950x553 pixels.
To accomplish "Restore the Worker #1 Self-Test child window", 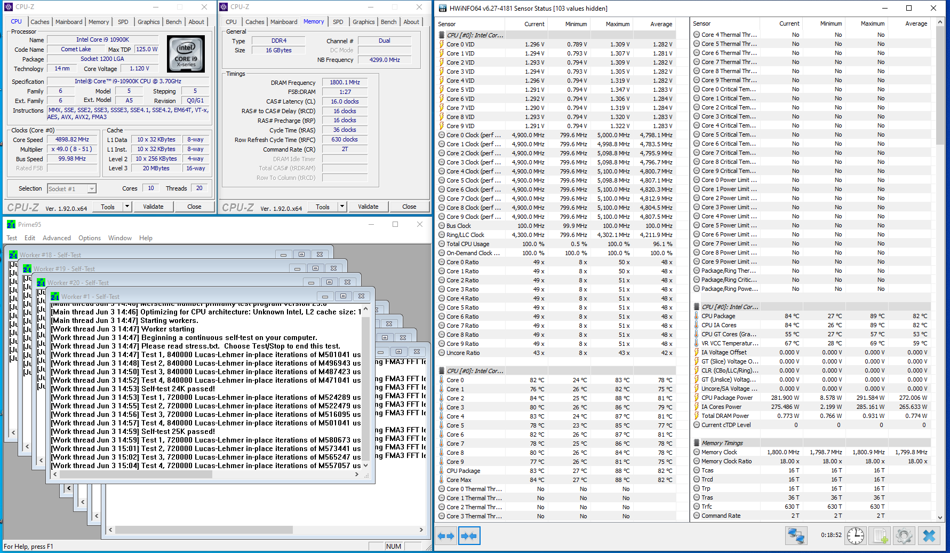I will click(343, 296).
